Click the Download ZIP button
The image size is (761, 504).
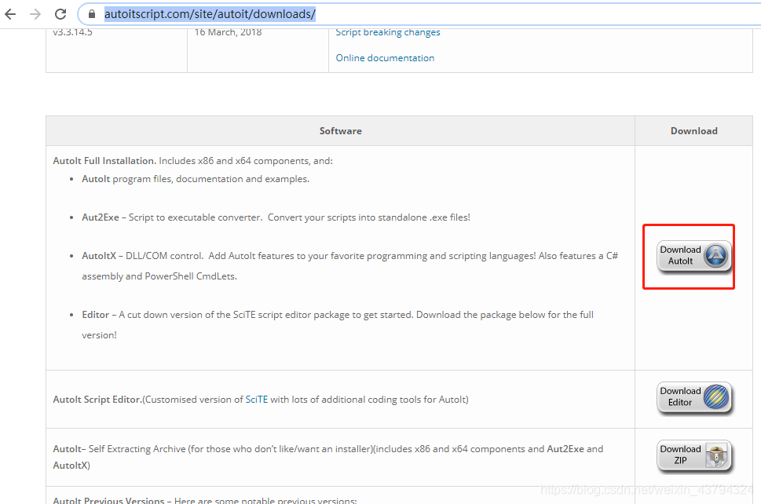pos(694,455)
